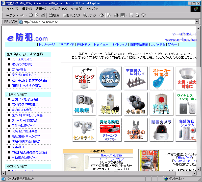
Task: Click the お子様の安全に rabbit tile
Action: 136,130
